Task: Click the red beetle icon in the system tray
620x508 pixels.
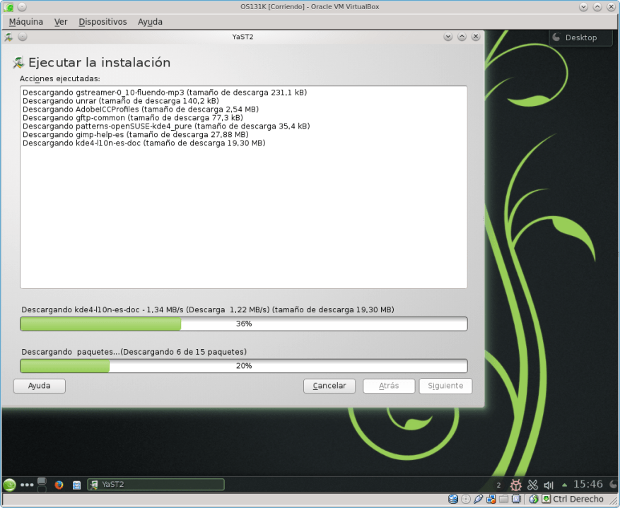Action: pos(514,485)
